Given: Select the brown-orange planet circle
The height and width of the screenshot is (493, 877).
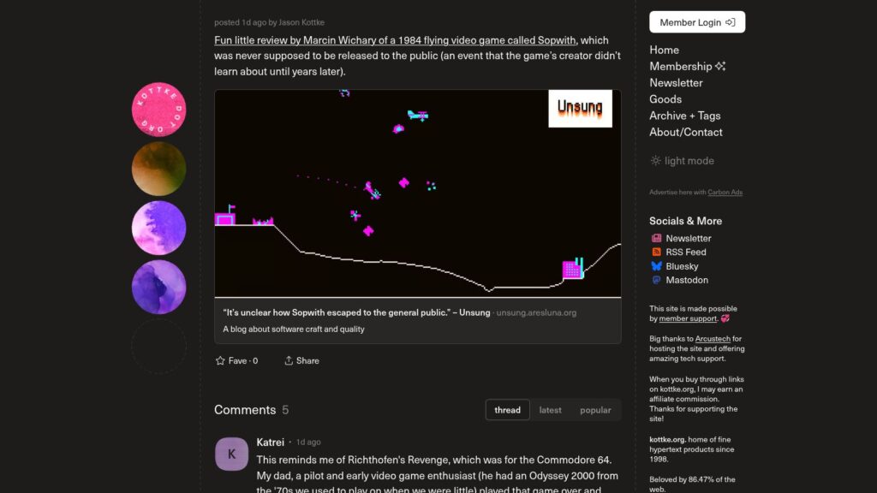Looking at the screenshot, I should pyautogui.click(x=158, y=169).
